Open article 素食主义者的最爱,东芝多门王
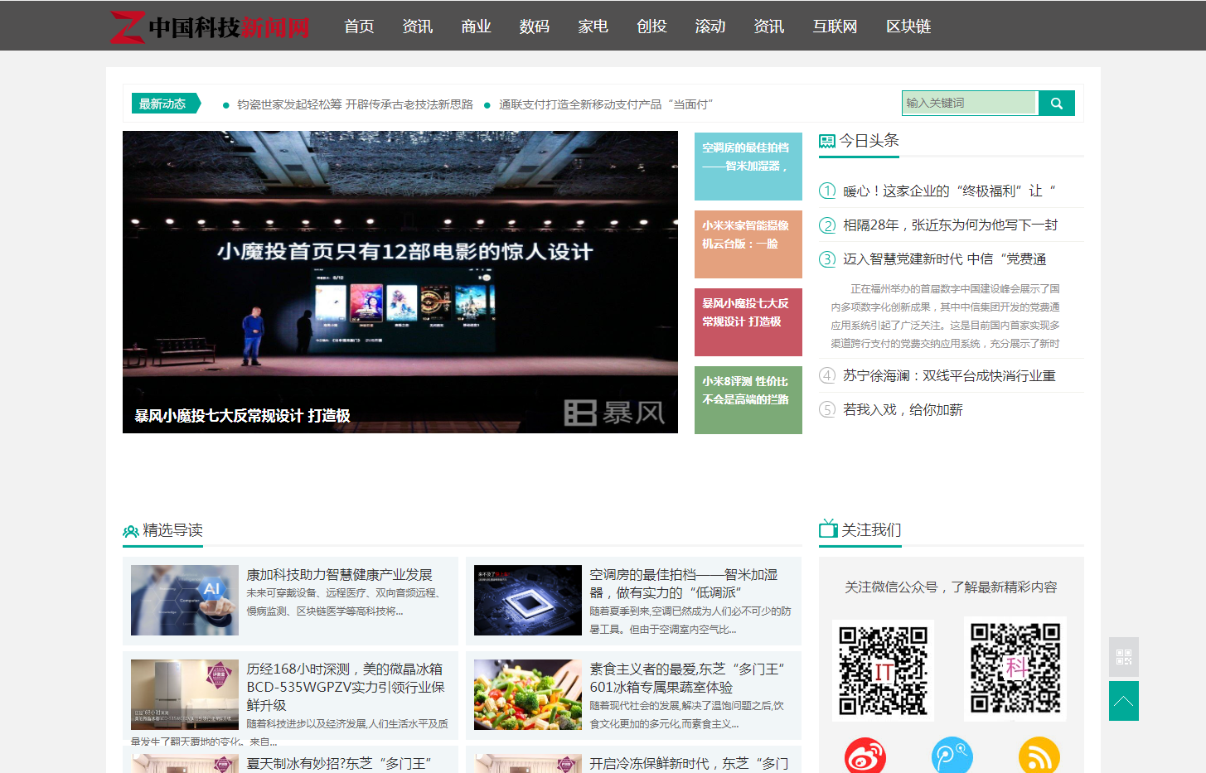 [687, 679]
